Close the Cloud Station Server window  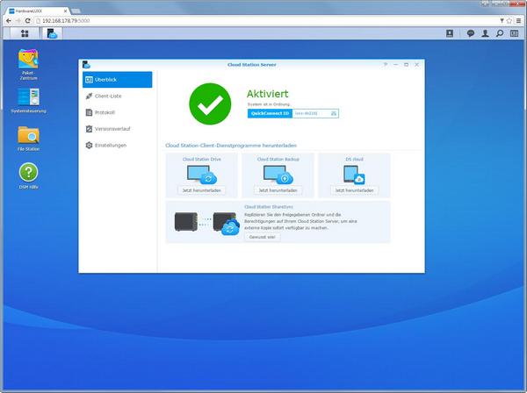click(416, 64)
